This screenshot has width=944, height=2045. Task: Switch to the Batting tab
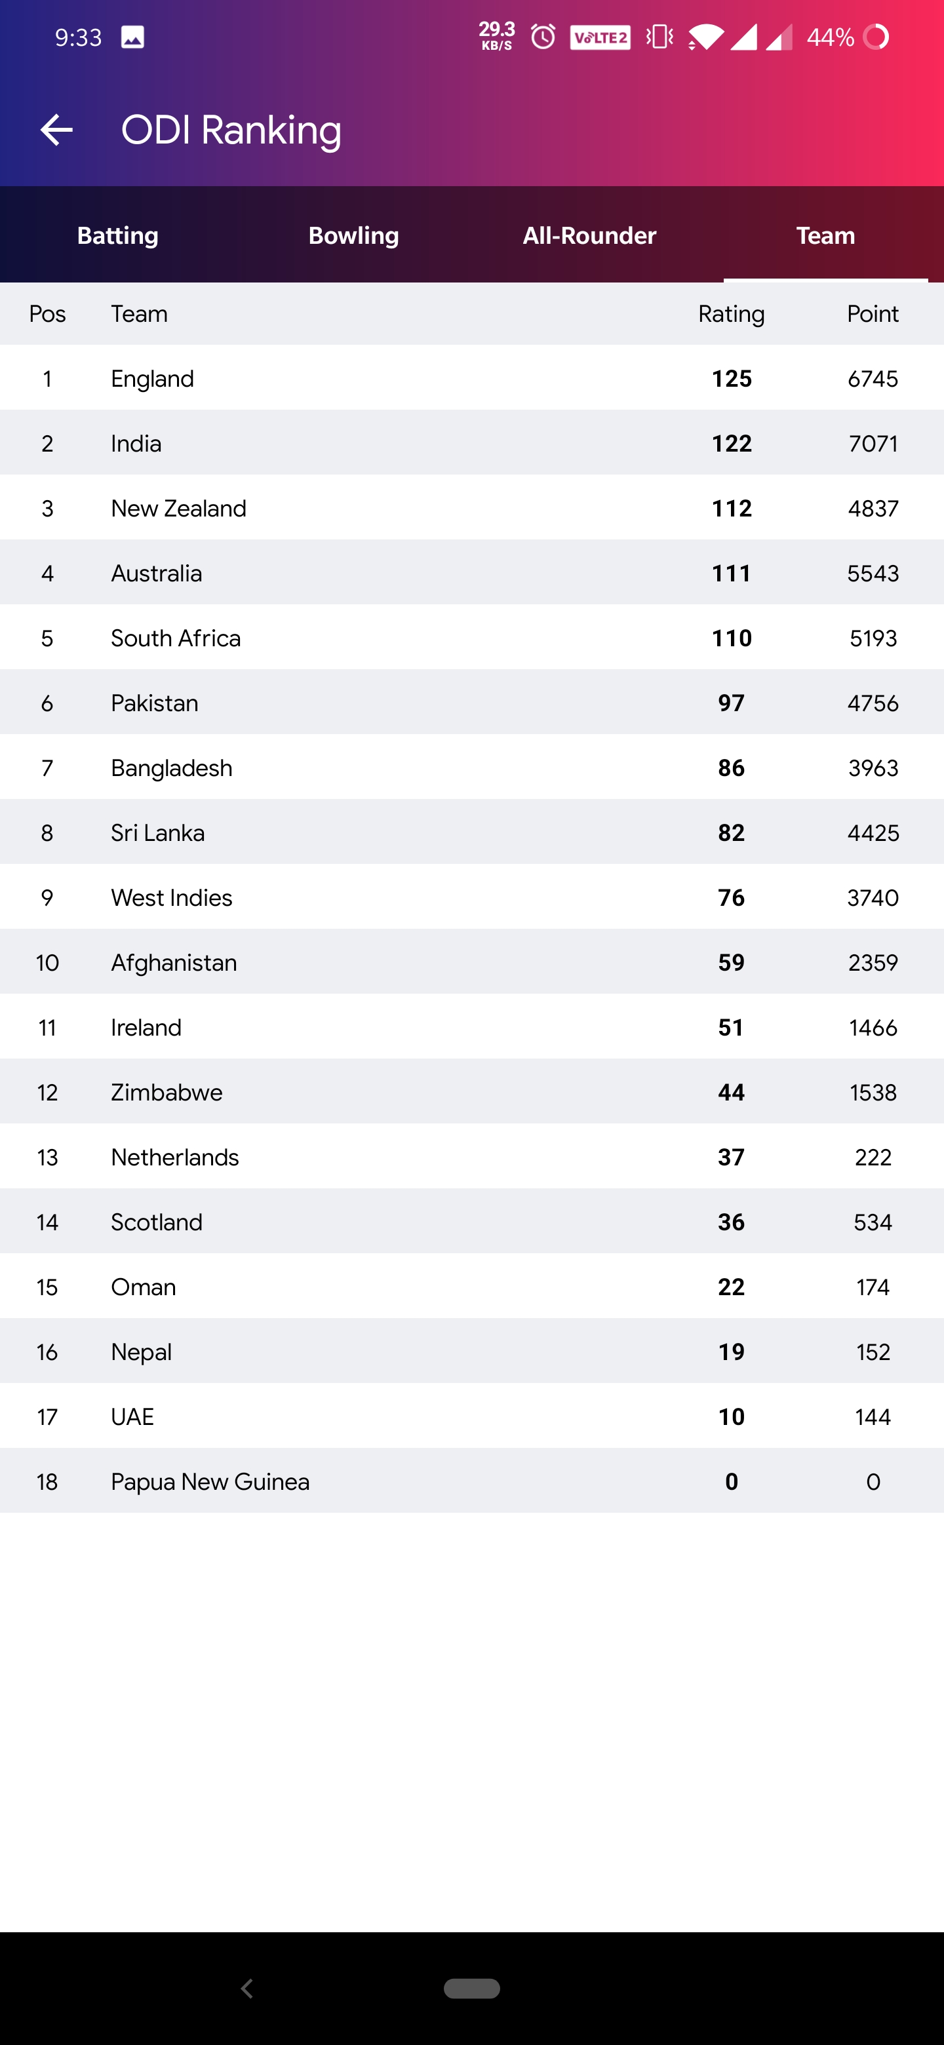click(117, 235)
